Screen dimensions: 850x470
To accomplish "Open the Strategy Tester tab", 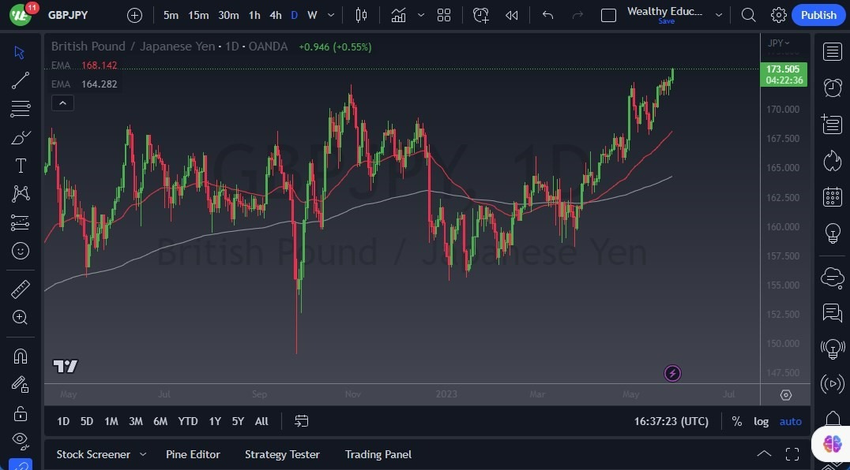I will (282, 454).
